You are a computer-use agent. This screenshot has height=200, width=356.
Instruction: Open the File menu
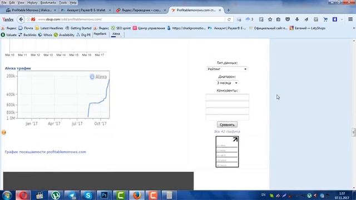[4, 3]
